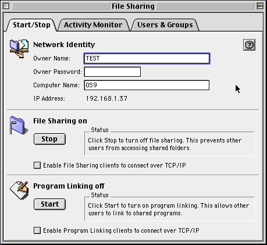The image size is (267, 245).
Task: Click the window collapse box in the title bar
Action: [260, 6]
